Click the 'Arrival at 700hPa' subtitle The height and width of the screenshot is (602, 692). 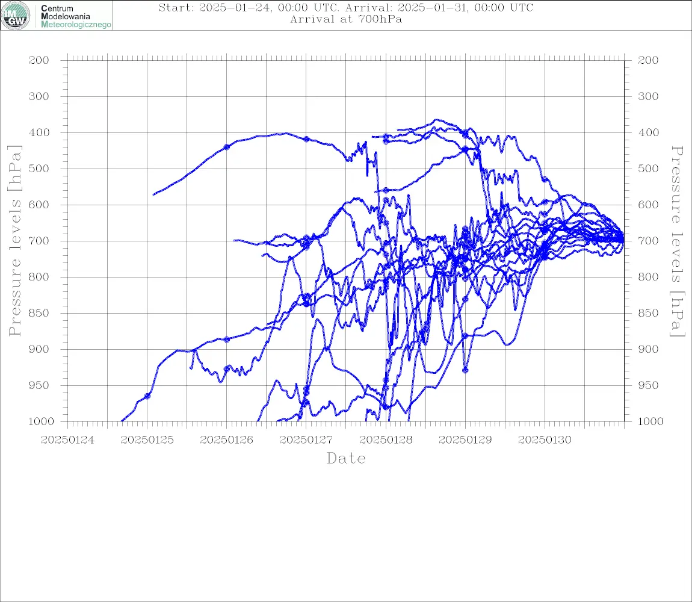[x=346, y=19]
